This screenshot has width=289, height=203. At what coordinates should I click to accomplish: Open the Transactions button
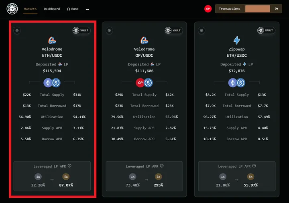tap(230, 9)
